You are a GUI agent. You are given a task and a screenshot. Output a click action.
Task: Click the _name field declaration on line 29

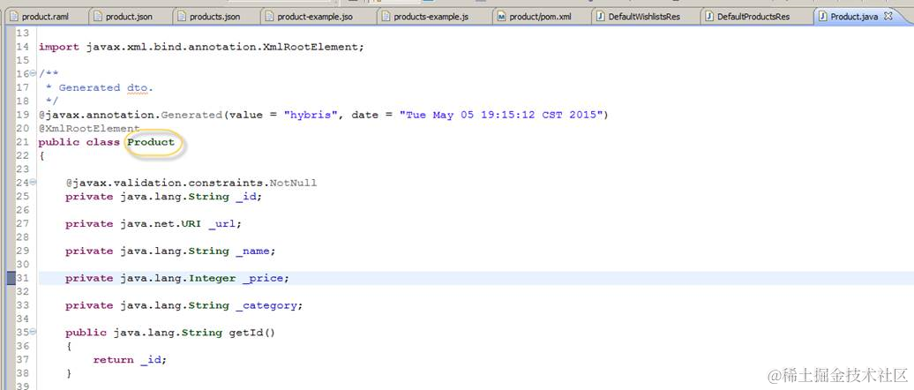coord(170,251)
